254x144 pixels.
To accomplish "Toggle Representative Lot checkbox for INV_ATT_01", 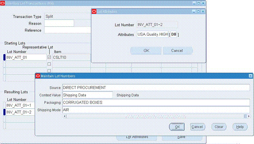I will pos(49,57).
